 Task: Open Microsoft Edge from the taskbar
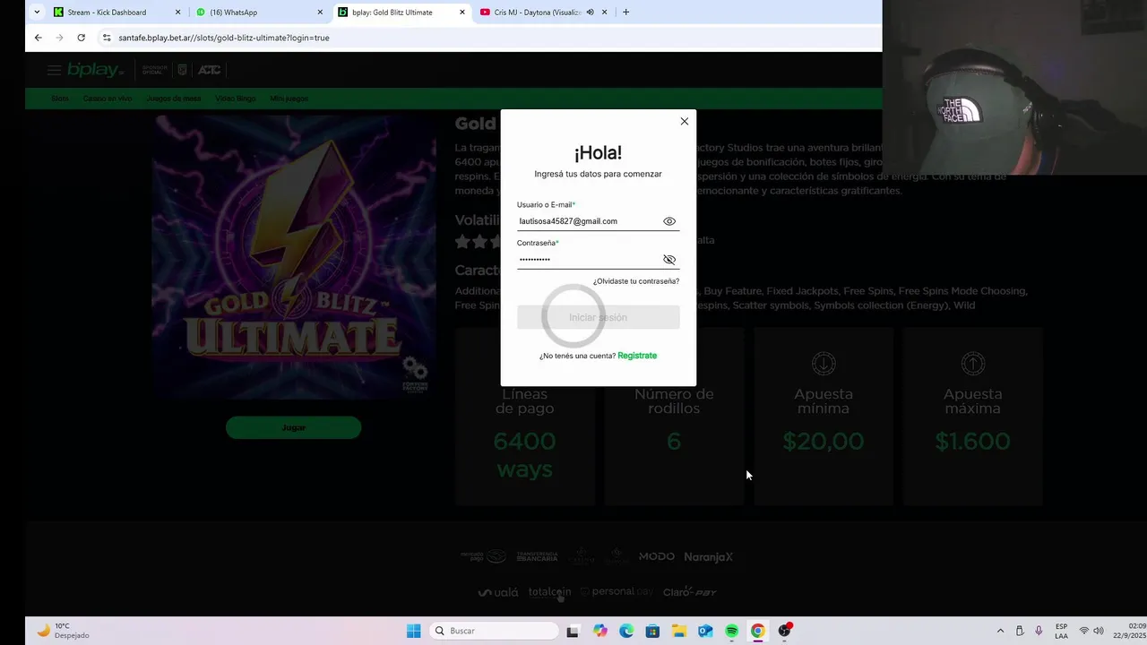[626, 631]
